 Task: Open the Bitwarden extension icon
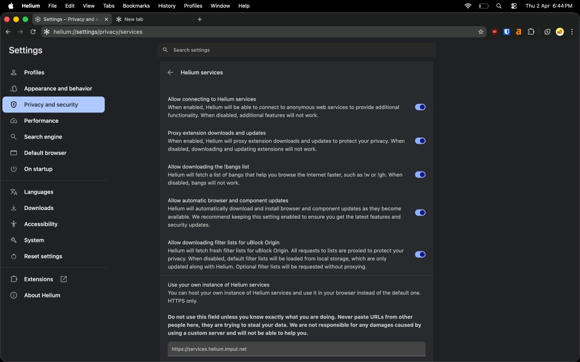click(x=507, y=32)
